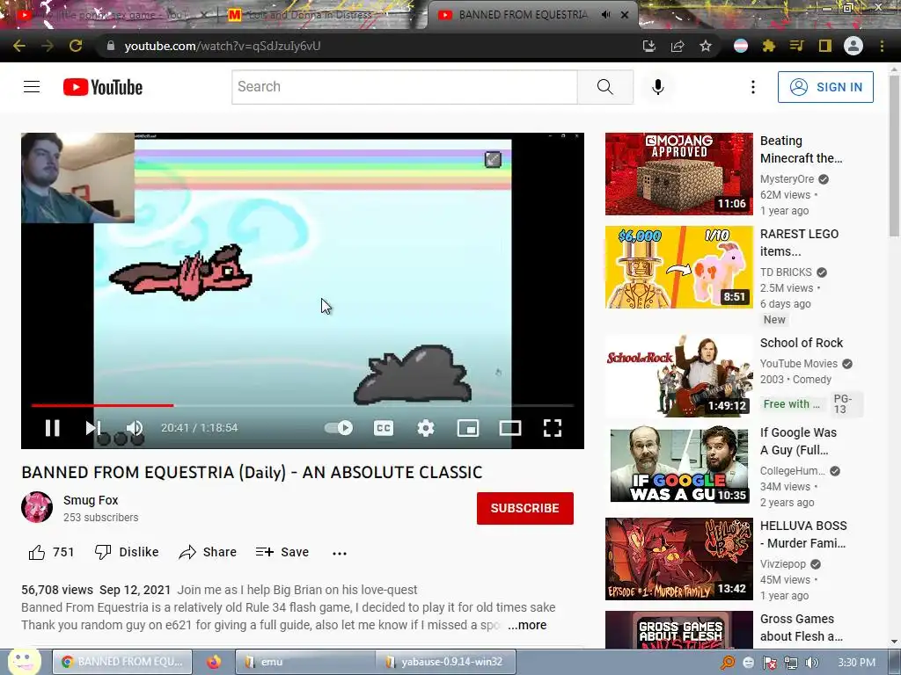901x675 pixels.
Task: Mute the video using the speaker icon
Action: 135,428
